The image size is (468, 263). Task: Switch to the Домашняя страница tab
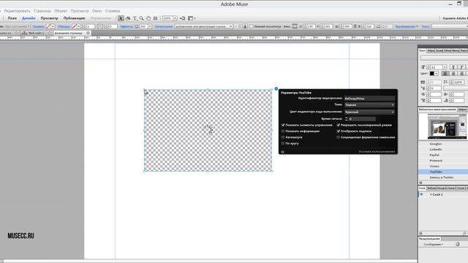pyautogui.click(x=68, y=33)
